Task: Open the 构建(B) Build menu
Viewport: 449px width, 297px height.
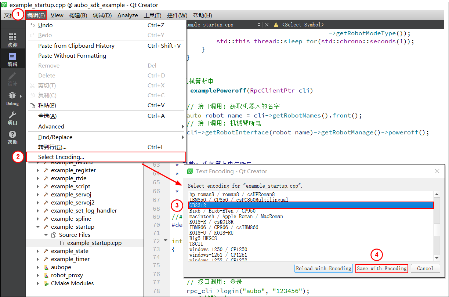Action: click(x=78, y=15)
